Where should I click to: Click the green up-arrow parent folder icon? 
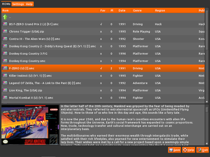pyautogui.click(x=5, y=17)
